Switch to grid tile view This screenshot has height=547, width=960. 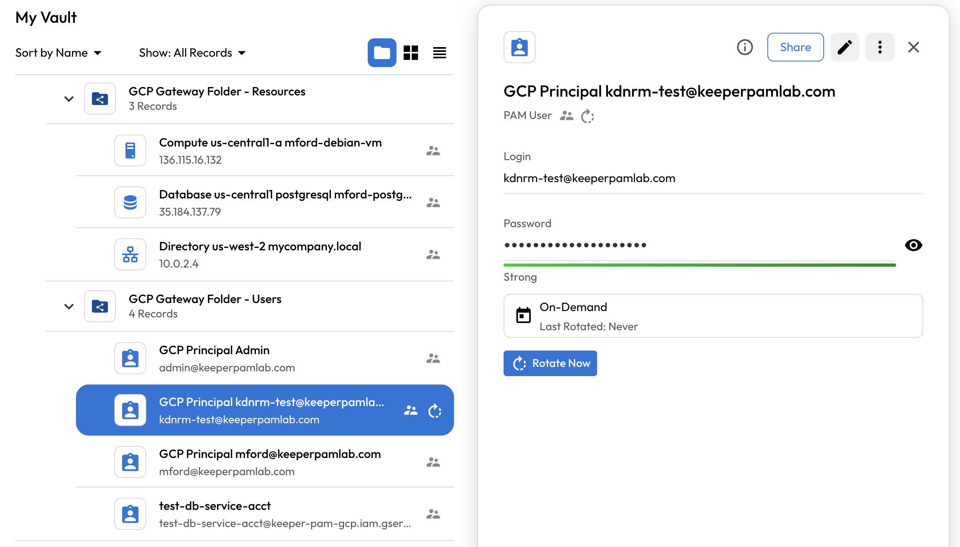[x=410, y=53]
